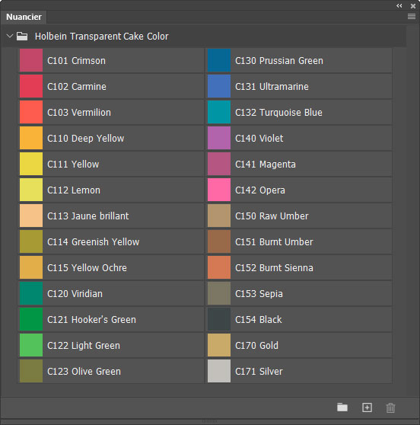420x425 pixels.
Task: Click the C121 Hooker's Green color square
Action: point(31,319)
